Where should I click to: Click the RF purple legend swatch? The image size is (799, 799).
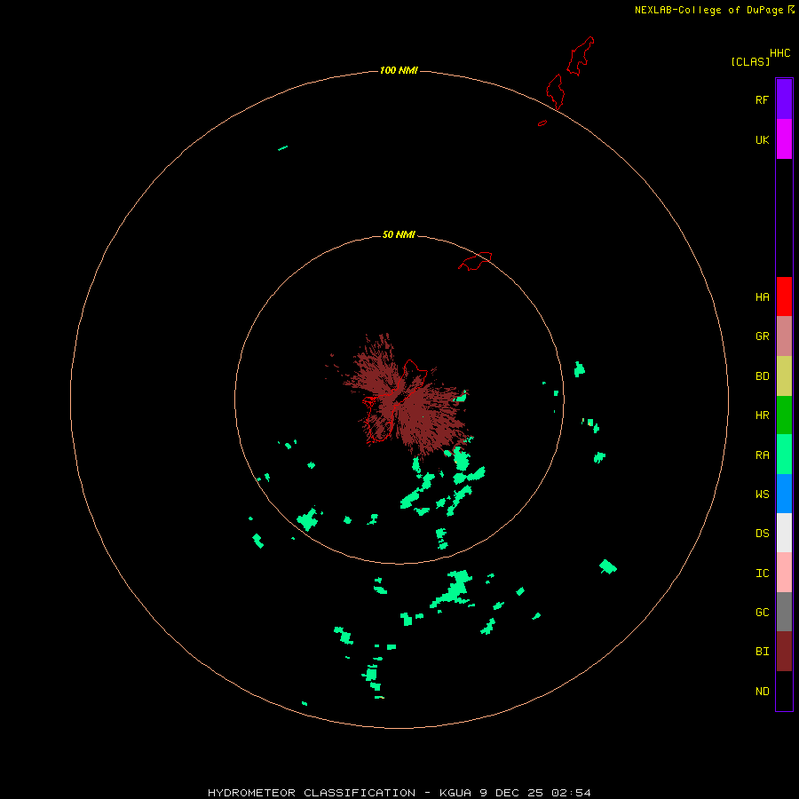coord(784,99)
